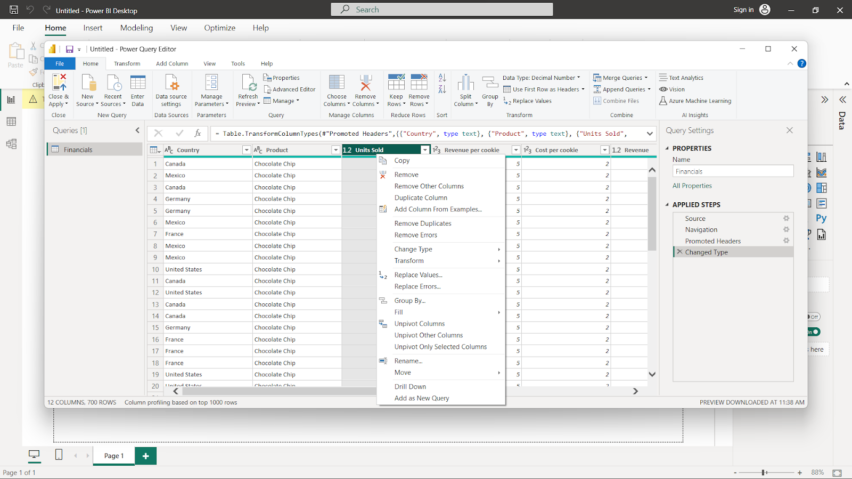Screen dimensions: 852x479
Task: Choose Drill Down from context menu
Action: (410, 386)
